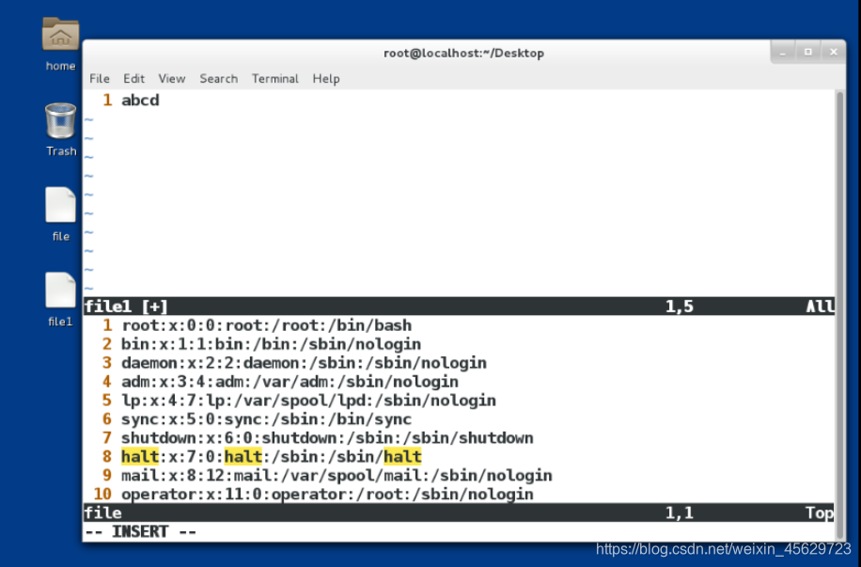Click the '1,5' cursor position indicator
Screen dimensions: 861x567
(x=680, y=306)
